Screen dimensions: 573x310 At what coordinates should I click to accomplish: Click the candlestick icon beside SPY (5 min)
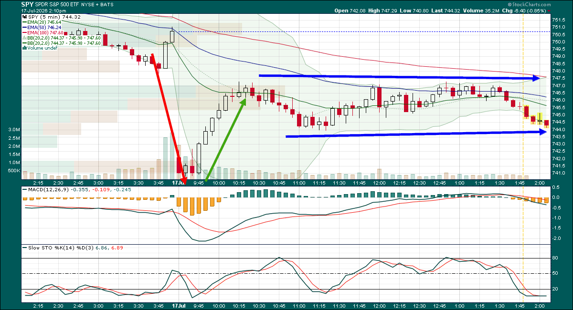24,17
